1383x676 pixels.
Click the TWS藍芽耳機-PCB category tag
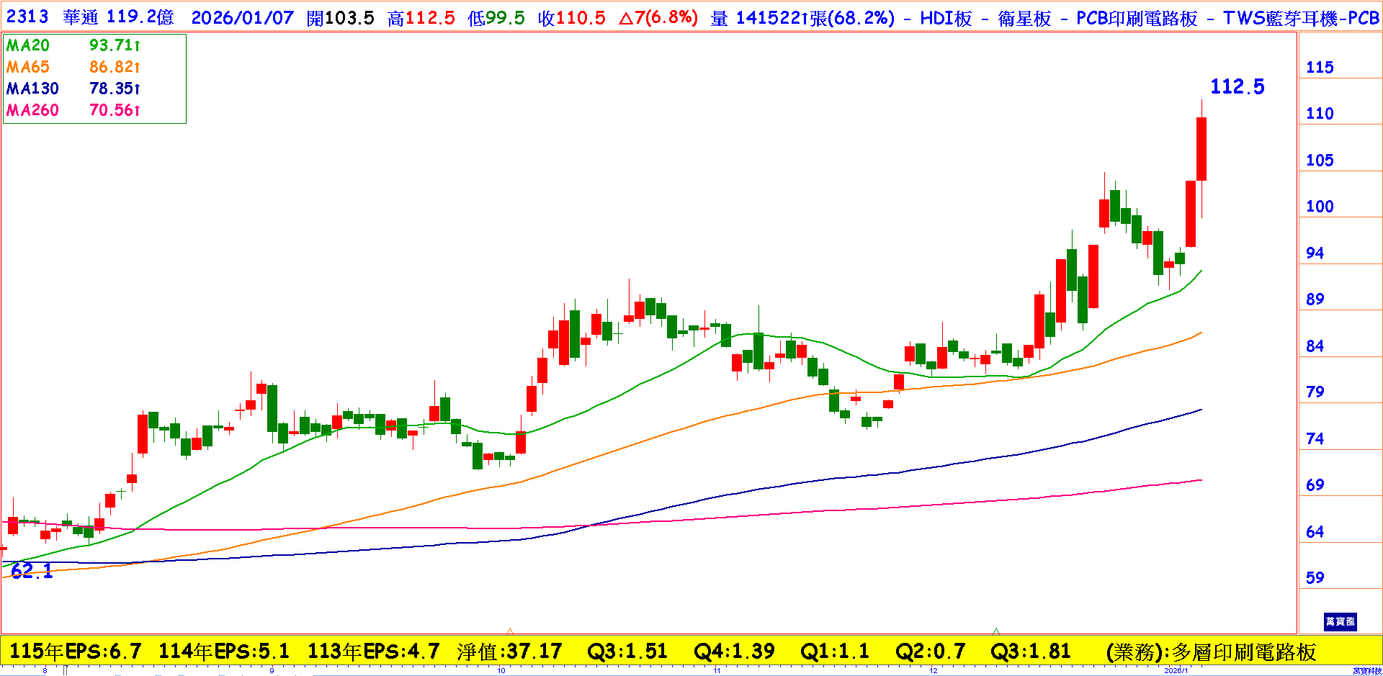pyautogui.click(x=1301, y=18)
